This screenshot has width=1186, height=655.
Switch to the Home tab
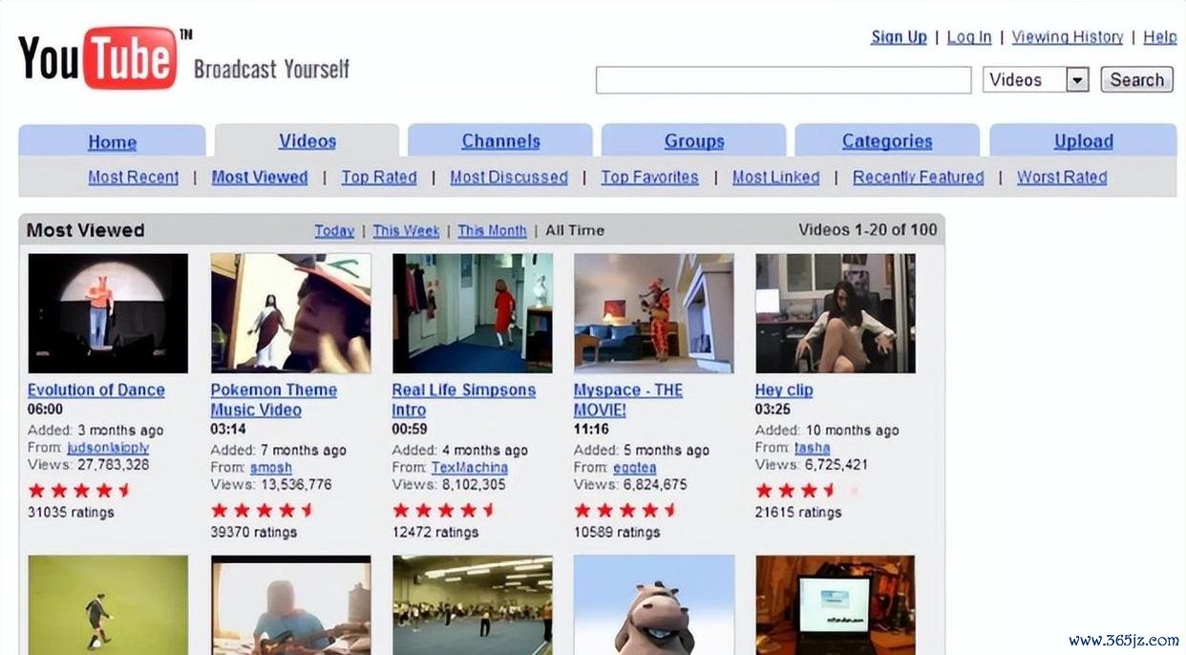113,141
